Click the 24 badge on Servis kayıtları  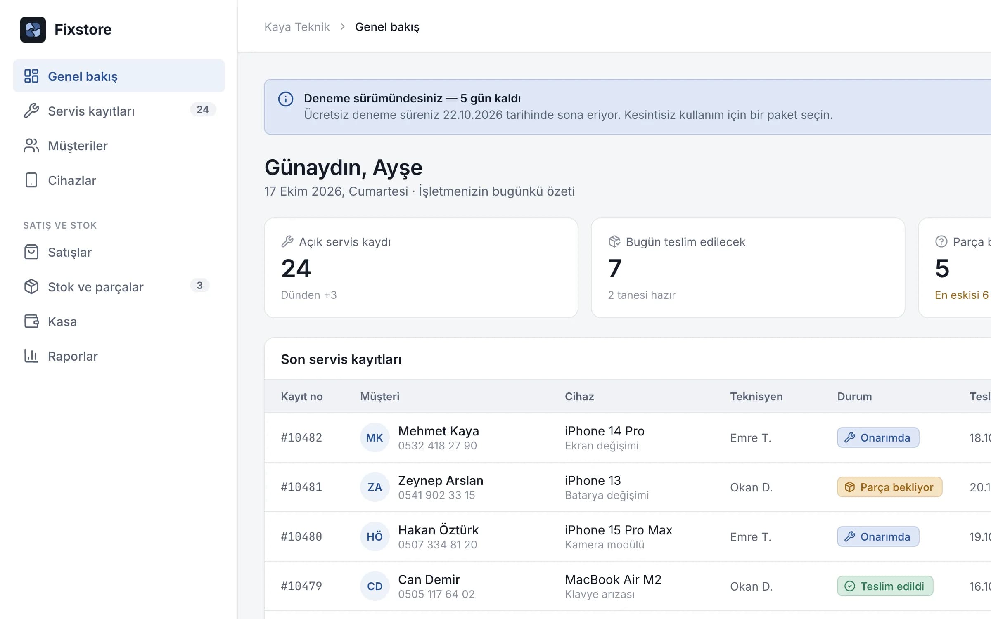point(203,110)
